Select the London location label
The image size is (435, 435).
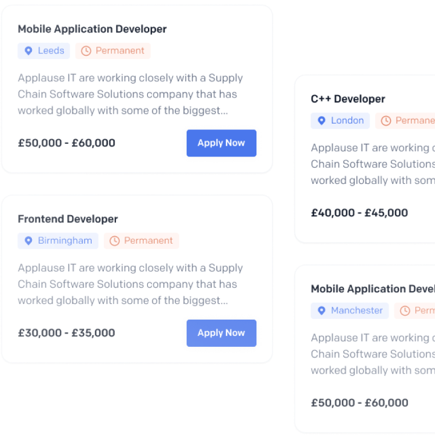click(x=347, y=121)
